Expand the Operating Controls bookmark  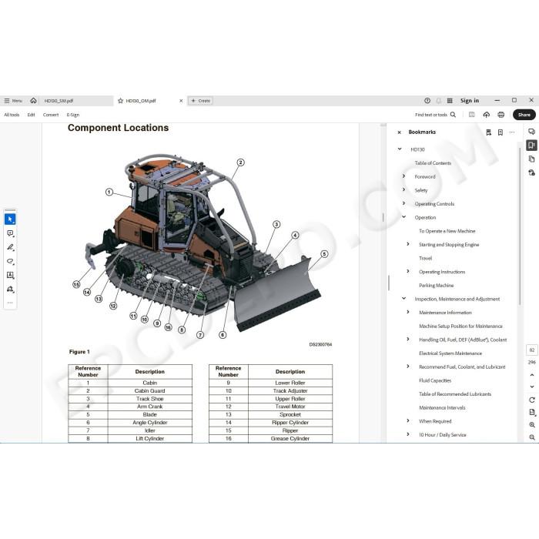tap(404, 203)
